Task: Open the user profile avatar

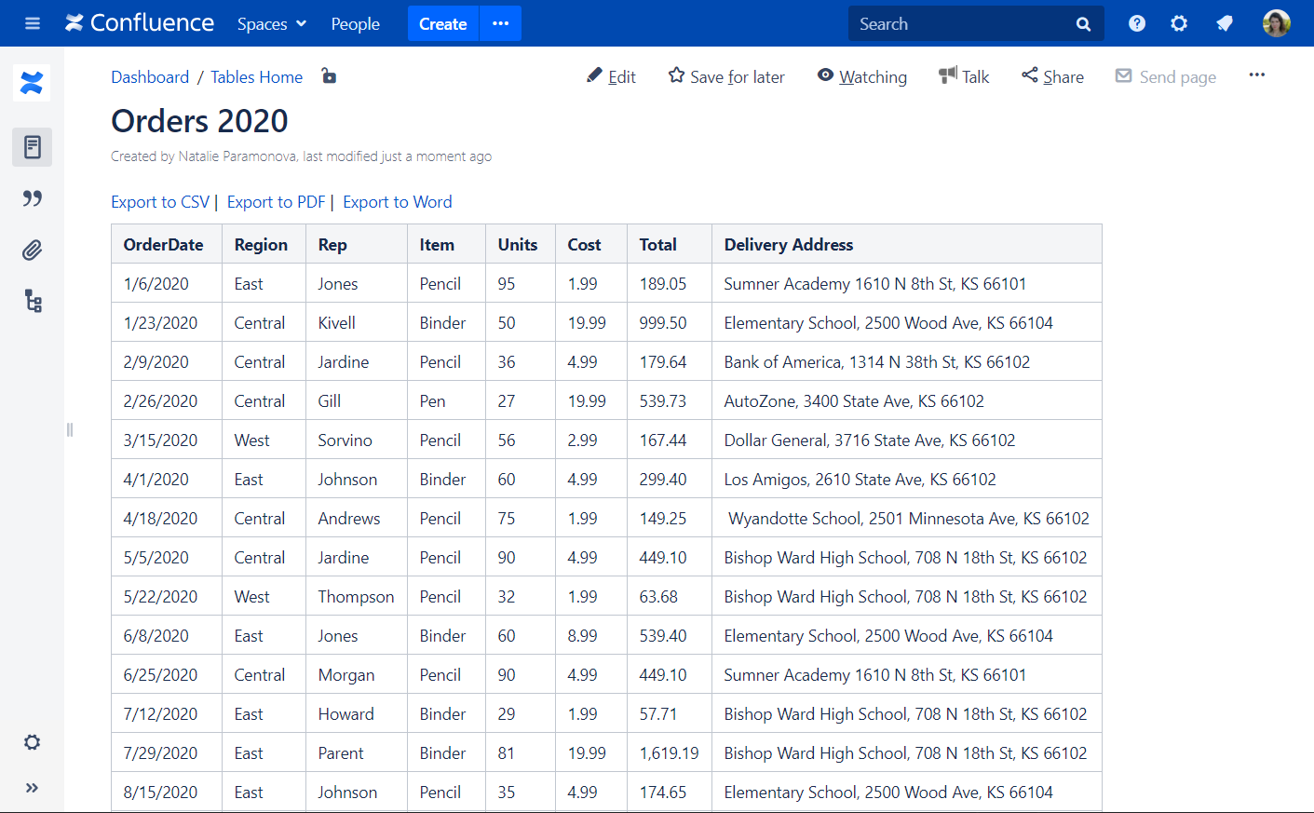Action: (1276, 23)
